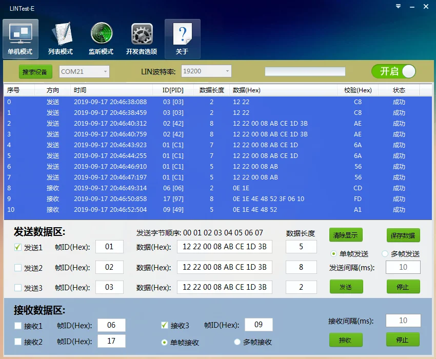
Task: Select 单帧接收 single-frame receive radio
Action: [x=164, y=342]
